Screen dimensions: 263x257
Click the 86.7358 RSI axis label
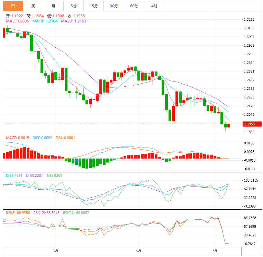tap(250, 218)
